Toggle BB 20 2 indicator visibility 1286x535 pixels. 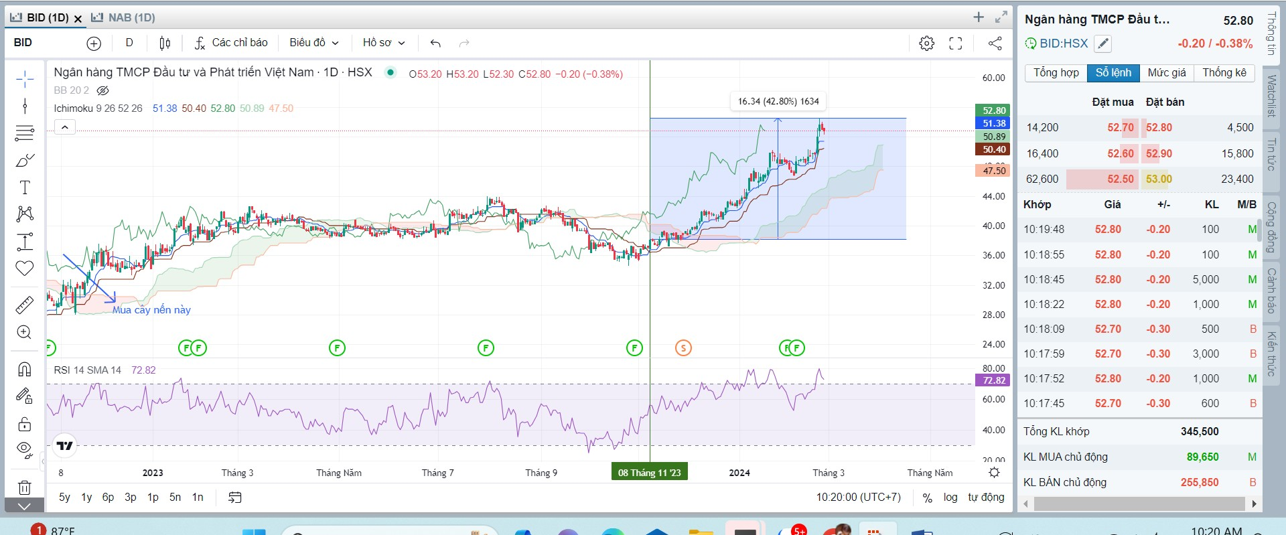pyautogui.click(x=102, y=90)
